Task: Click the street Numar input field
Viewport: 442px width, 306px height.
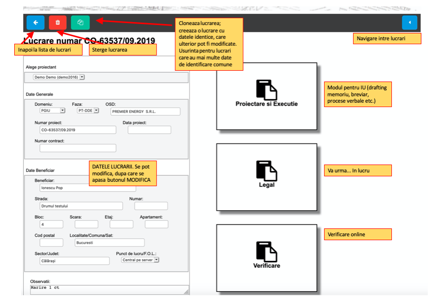Action: 151,206
